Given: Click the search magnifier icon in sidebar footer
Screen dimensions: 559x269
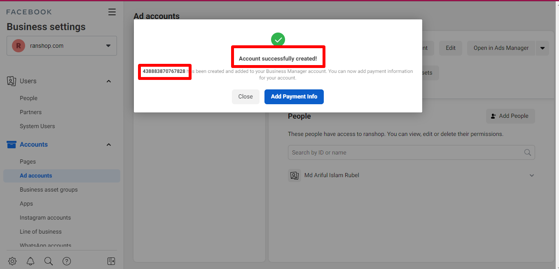Looking at the screenshot, I should [49, 261].
